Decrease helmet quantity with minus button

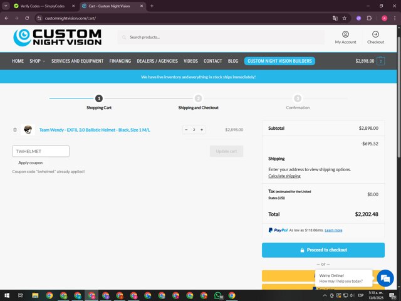point(186,130)
